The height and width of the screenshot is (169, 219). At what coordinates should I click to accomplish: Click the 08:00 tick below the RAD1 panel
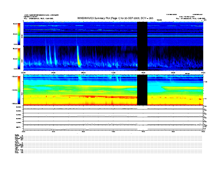(84, 73)
